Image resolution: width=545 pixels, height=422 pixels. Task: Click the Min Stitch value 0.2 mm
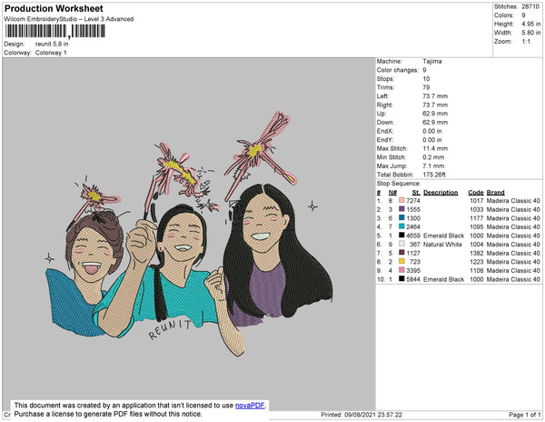tap(433, 157)
